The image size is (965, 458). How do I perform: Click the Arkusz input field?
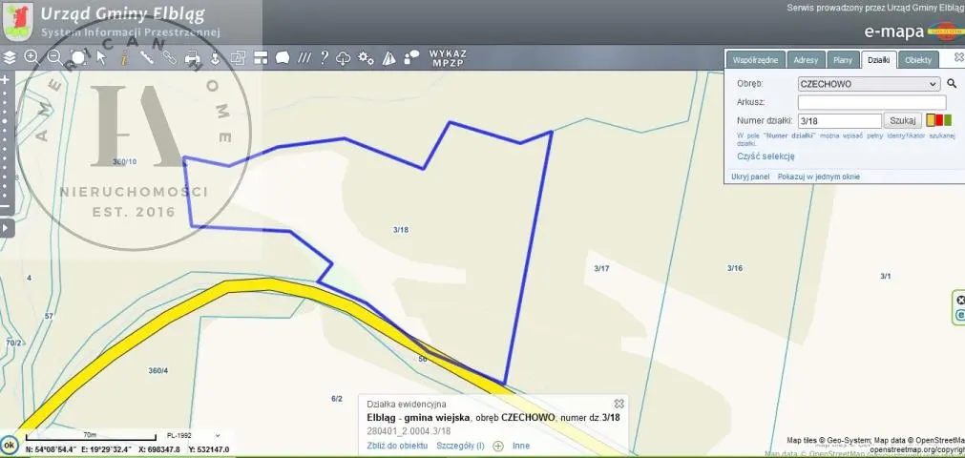pos(871,102)
